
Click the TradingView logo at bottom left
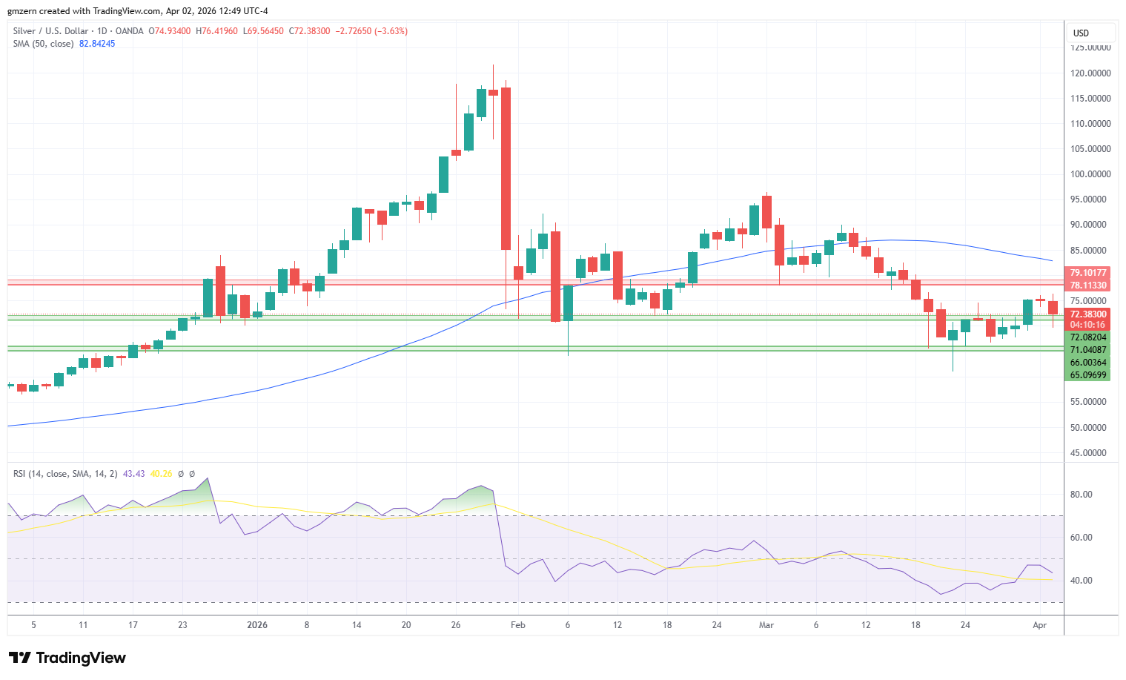67,658
